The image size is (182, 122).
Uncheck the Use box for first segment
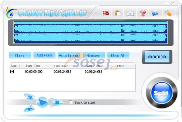tap(12, 72)
